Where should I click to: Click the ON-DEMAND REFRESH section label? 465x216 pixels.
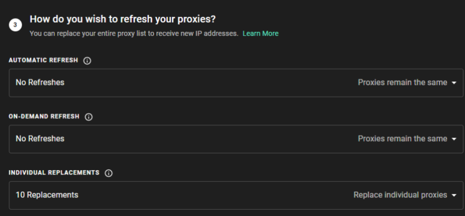point(44,117)
